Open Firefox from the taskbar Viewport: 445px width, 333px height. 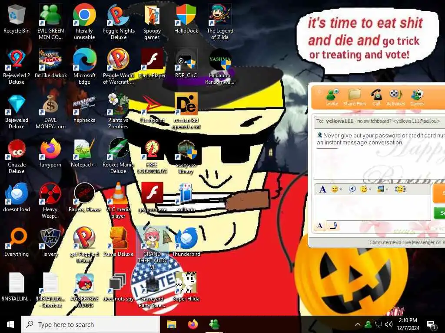coord(193,324)
